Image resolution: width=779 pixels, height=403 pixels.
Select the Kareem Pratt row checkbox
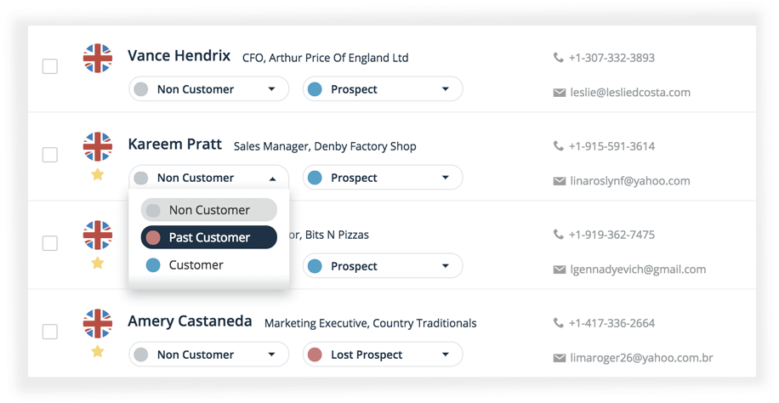pyautogui.click(x=49, y=155)
